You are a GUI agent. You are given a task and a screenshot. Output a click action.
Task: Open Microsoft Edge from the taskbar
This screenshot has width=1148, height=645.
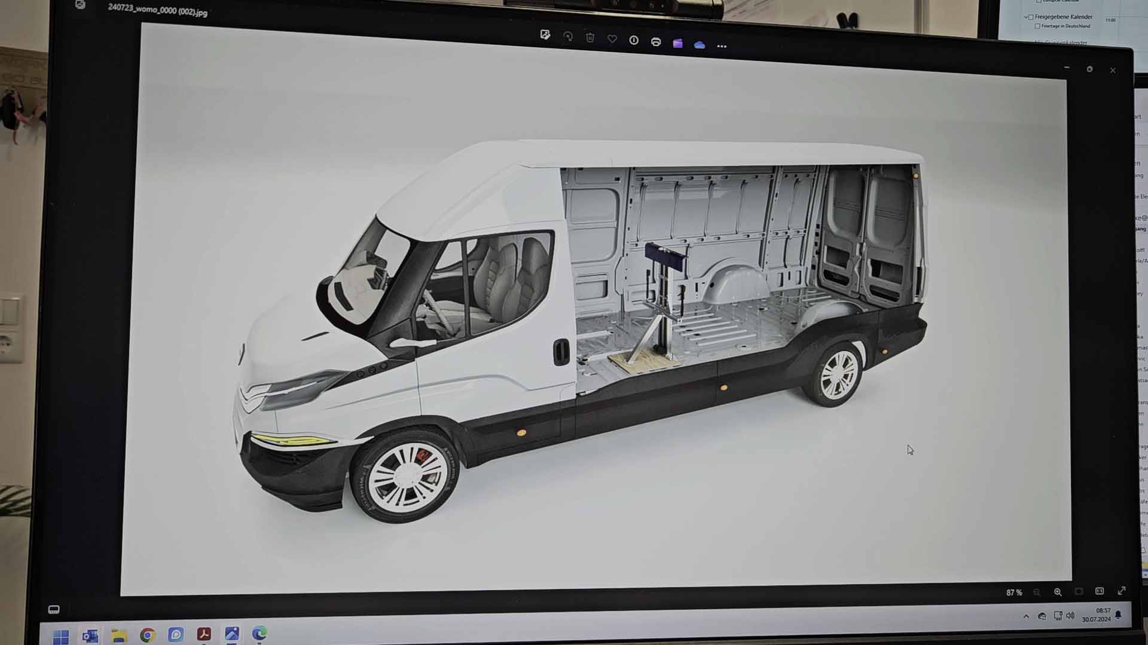[259, 633]
